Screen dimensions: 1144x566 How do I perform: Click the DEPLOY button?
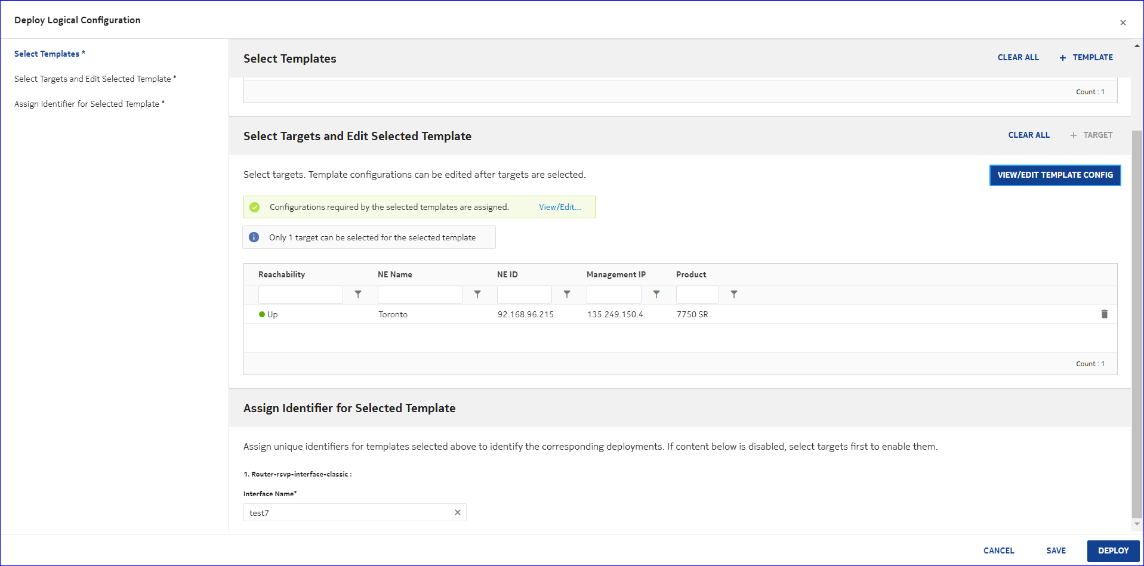point(1113,550)
